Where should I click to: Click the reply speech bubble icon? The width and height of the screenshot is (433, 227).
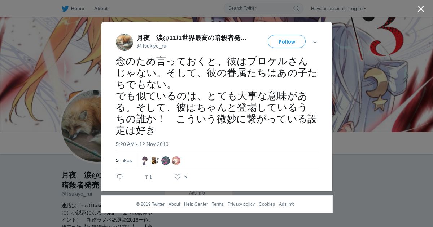[120, 177]
